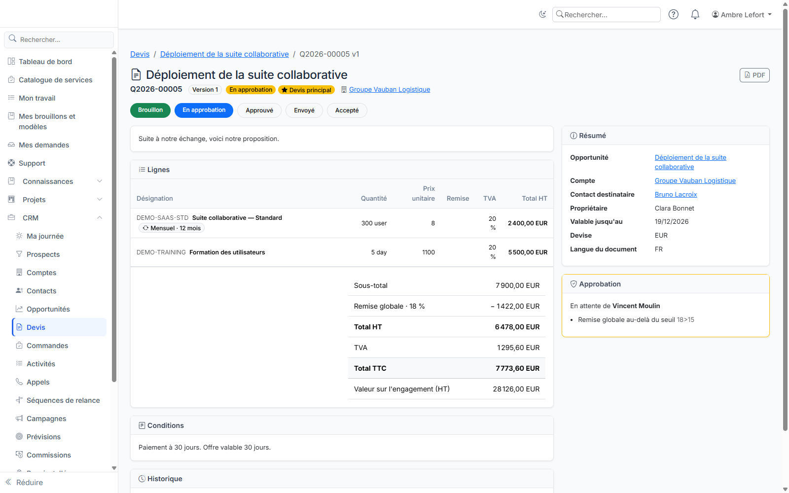Viewport: 789px width, 493px height.
Task: Open help question mark icon
Action: coord(673,14)
